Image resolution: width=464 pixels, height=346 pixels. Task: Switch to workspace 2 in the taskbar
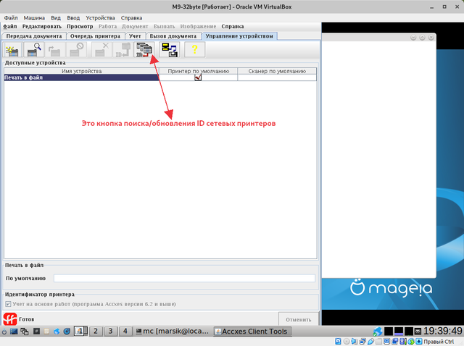96,332
